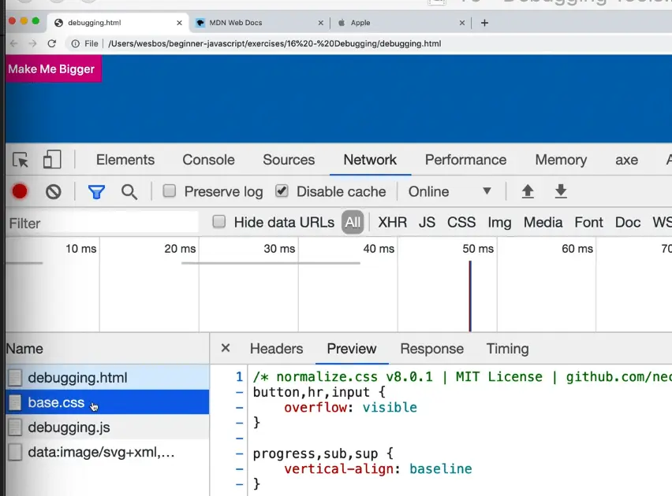Viewport: 672px width, 496px height.
Task: Filter requests by CSS type
Action: click(461, 222)
